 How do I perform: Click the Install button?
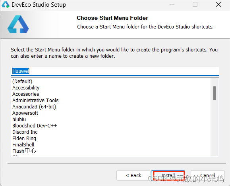pyautogui.click(x=168, y=175)
